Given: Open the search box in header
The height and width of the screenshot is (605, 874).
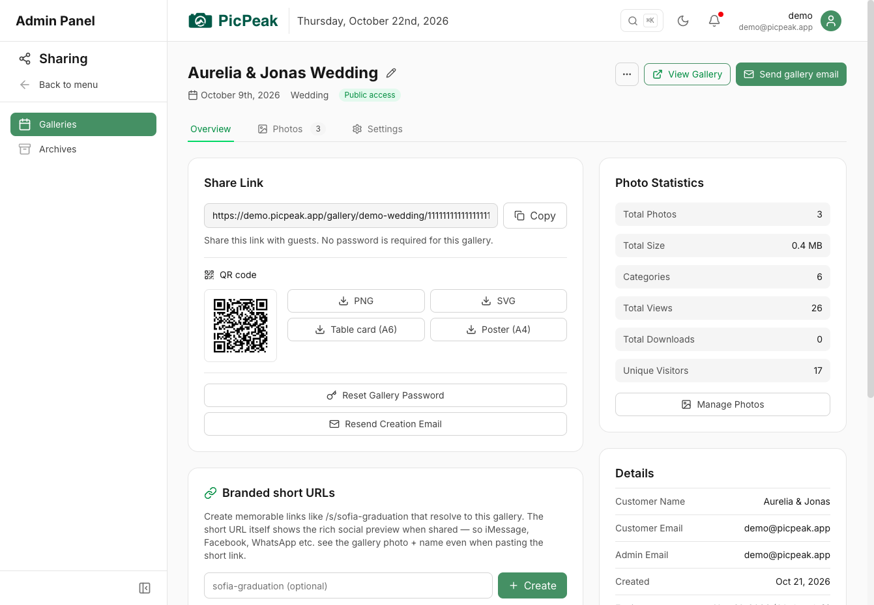Looking at the screenshot, I should (642, 21).
